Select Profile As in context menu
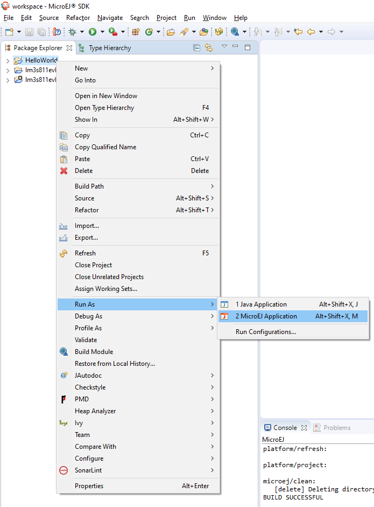374x507 pixels. pyautogui.click(x=138, y=328)
